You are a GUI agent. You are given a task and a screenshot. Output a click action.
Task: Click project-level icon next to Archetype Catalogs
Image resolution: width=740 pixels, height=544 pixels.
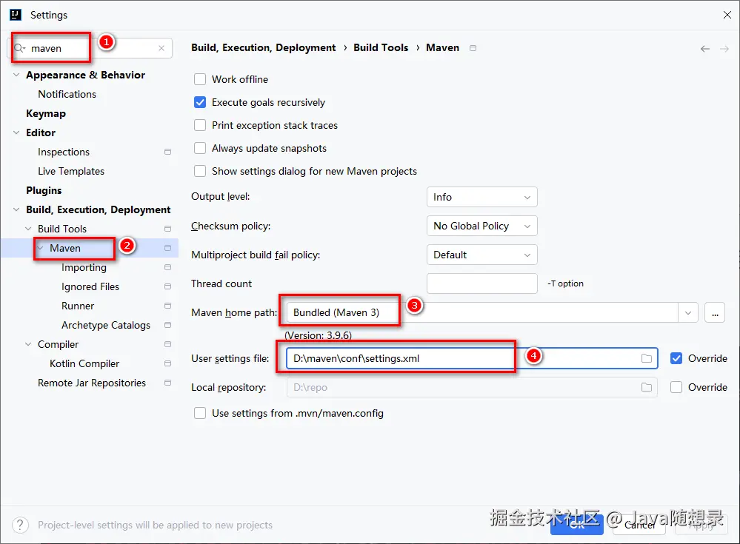(x=167, y=325)
